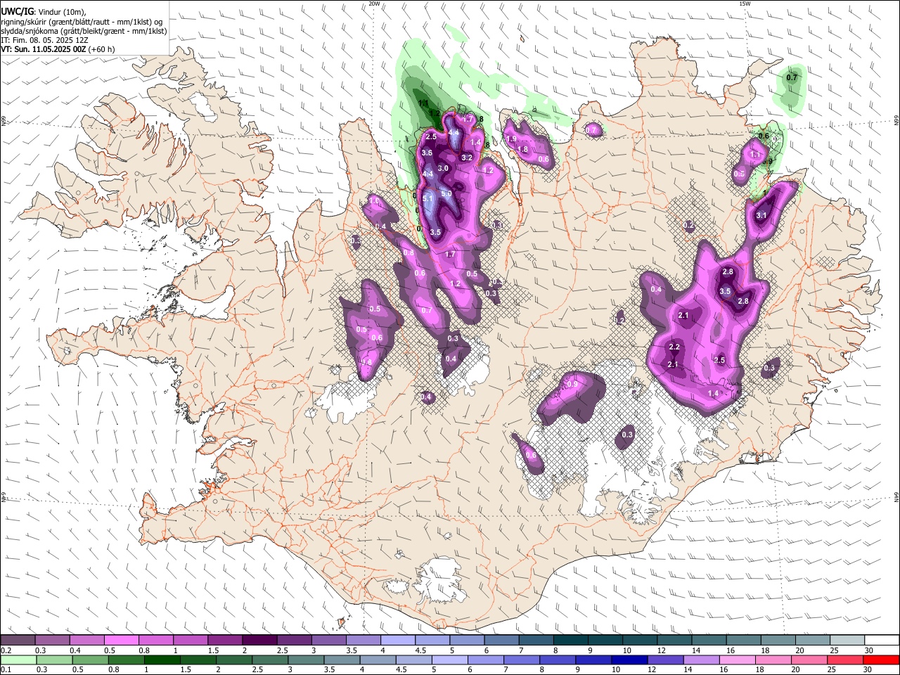Click the '0.9' value north of Vatnajökull glacier
This screenshot has width=900, height=675.
click(x=572, y=384)
